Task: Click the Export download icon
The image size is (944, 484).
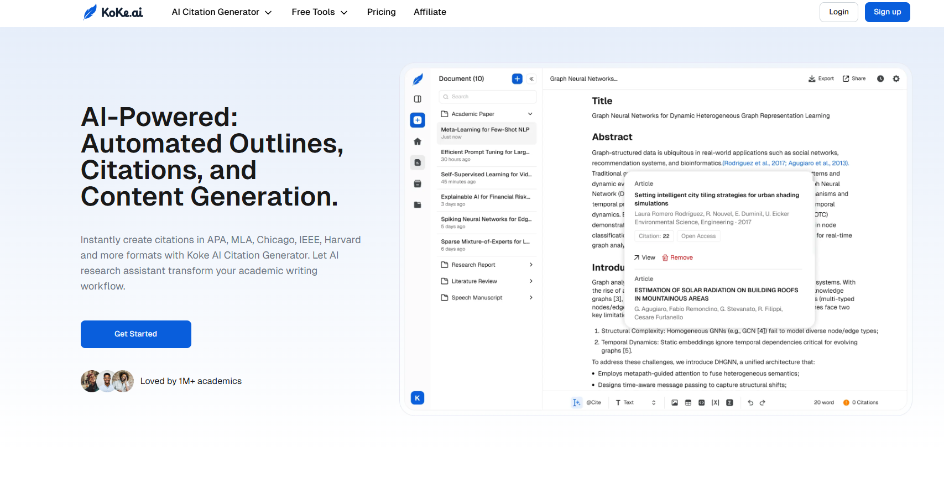Action: 812,79
